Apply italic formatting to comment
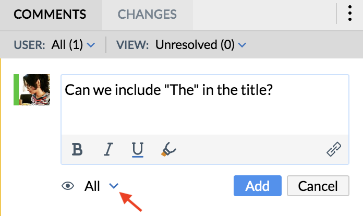 pyautogui.click(x=108, y=150)
